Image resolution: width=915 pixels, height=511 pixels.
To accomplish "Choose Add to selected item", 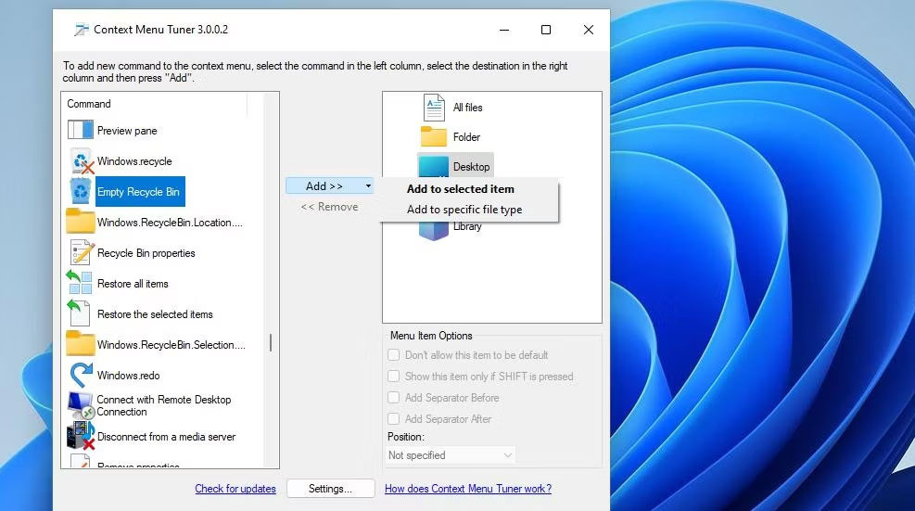I will click(x=460, y=189).
